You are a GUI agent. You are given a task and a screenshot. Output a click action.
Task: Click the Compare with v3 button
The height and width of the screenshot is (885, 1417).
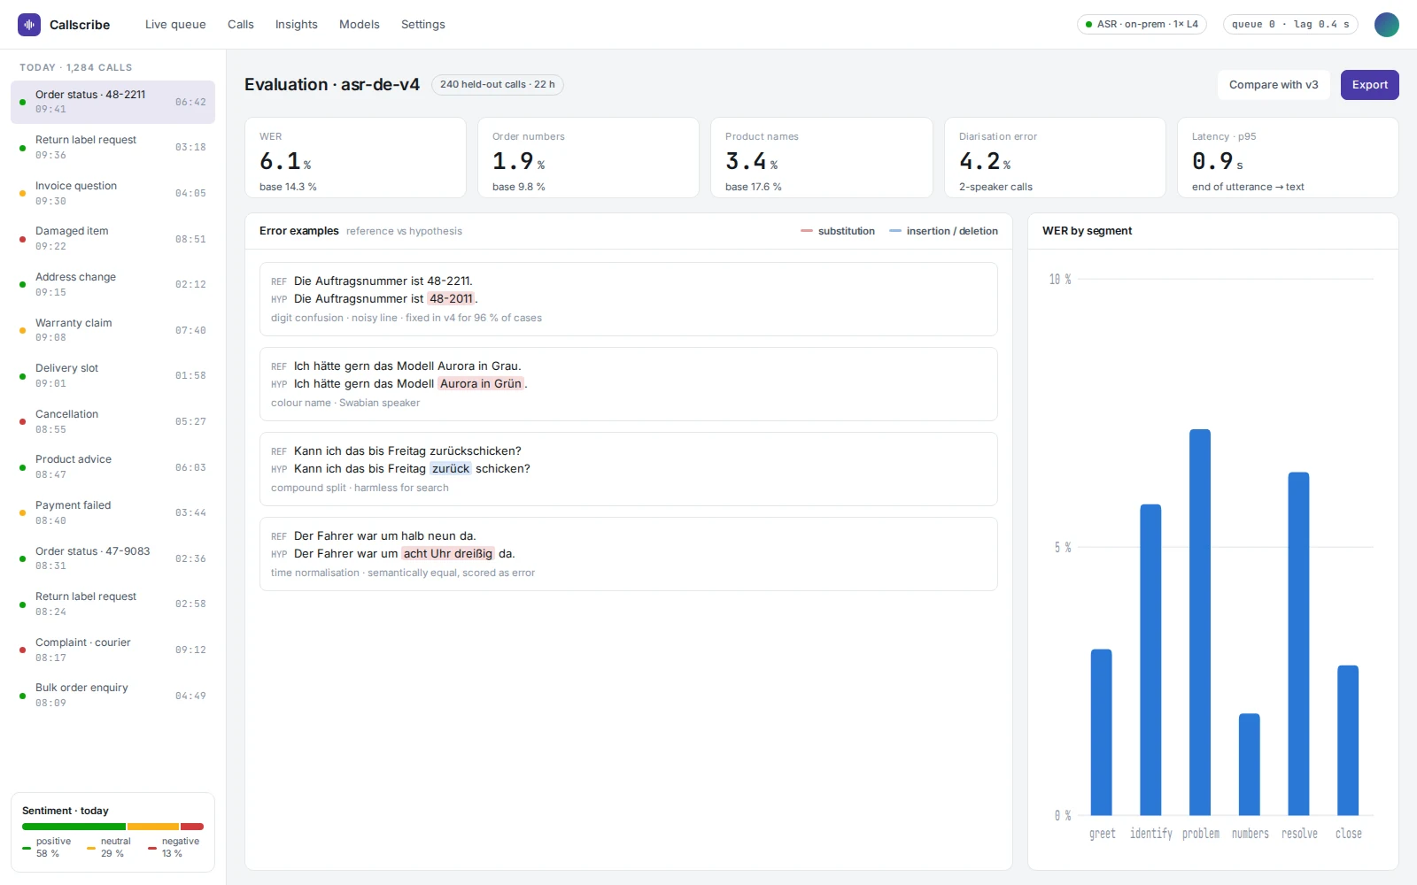(1274, 85)
